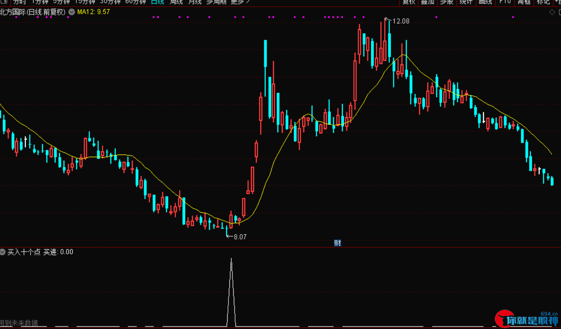
Task: Click the diamond icon at top right
Action: coord(552,12)
